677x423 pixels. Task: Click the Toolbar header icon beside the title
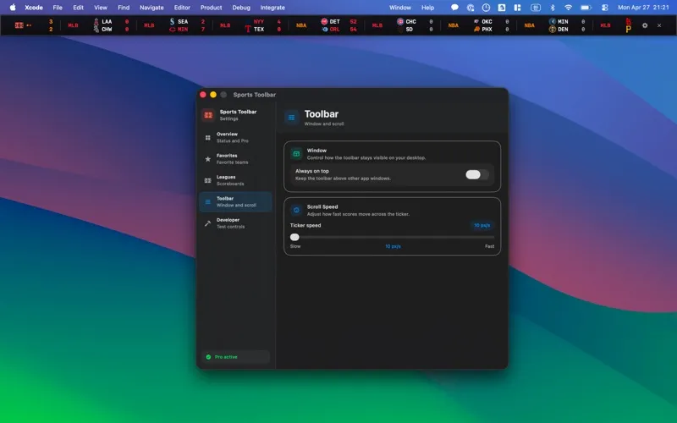291,118
